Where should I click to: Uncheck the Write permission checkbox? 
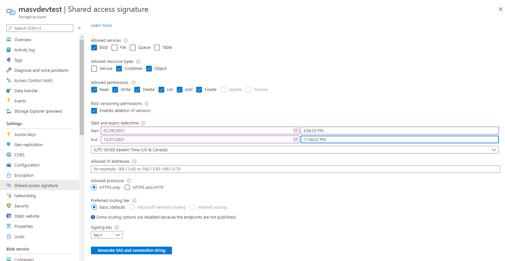[x=115, y=90]
